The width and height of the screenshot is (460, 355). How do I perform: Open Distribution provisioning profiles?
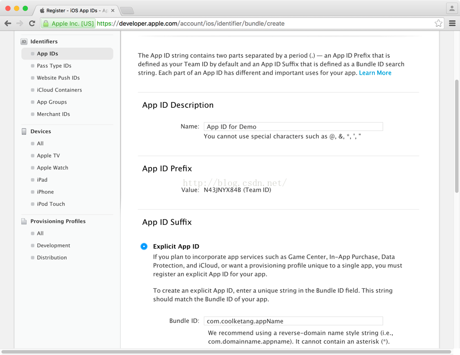point(52,258)
